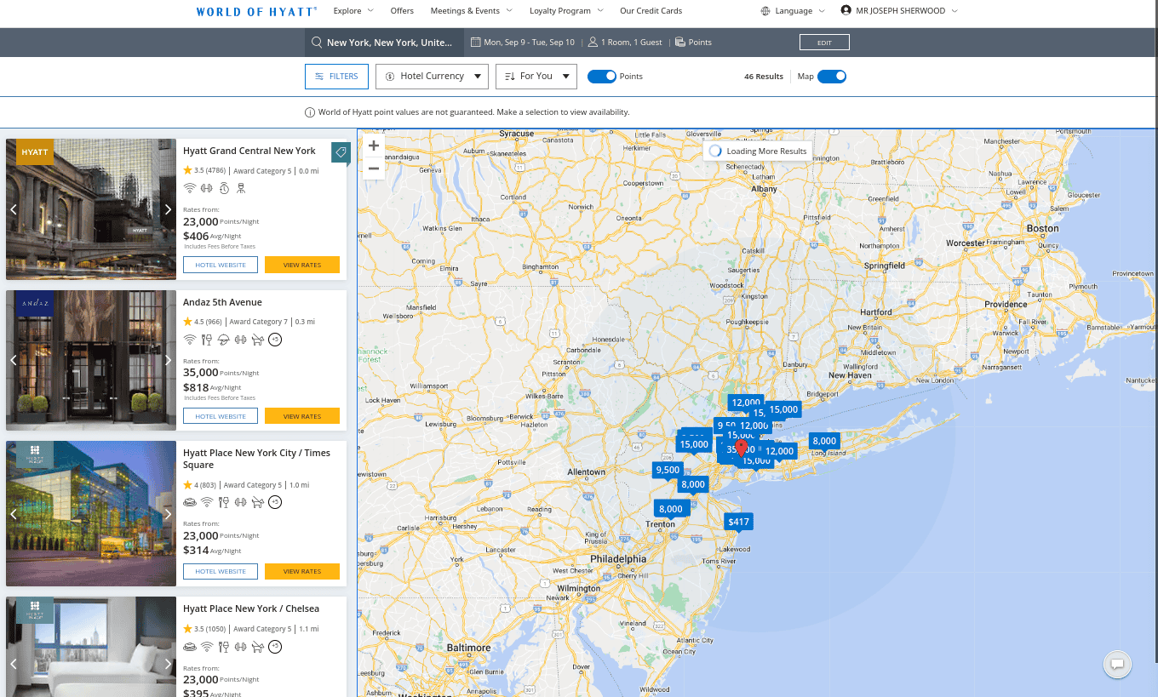Open hotel website for Andaz 5th Avenue
This screenshot has height=697, width=1158.
[221, 416]
